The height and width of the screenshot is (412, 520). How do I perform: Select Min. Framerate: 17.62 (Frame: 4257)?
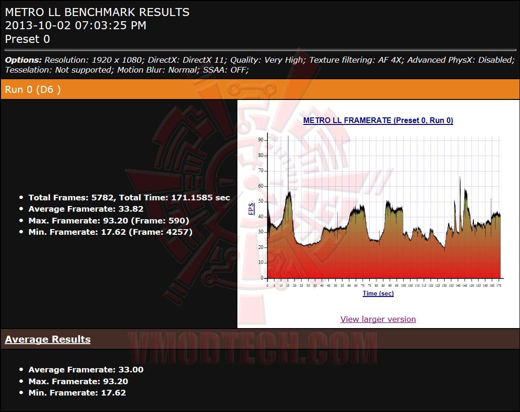(110, 232)
